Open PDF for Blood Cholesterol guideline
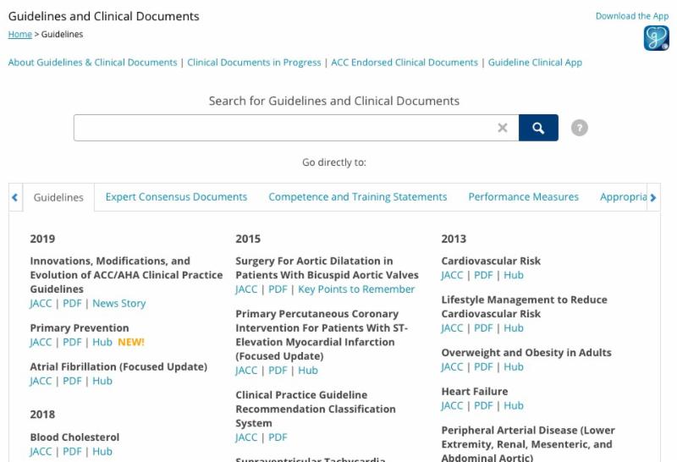This screenshot has width=677, height=462. coord(72,452)
